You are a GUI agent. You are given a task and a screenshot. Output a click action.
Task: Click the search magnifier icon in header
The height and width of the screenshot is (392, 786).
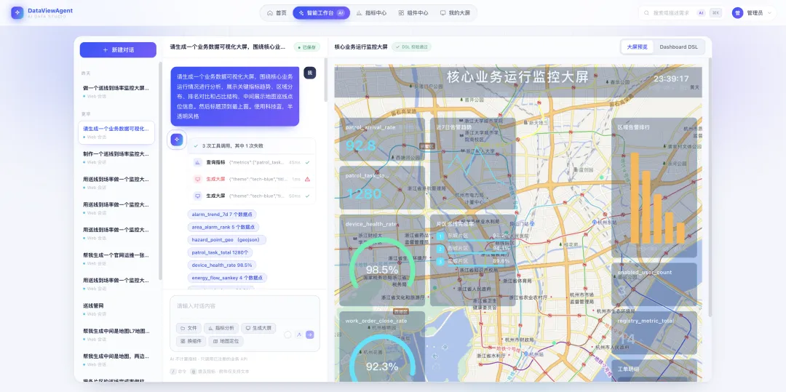click(x=648, y=13)
